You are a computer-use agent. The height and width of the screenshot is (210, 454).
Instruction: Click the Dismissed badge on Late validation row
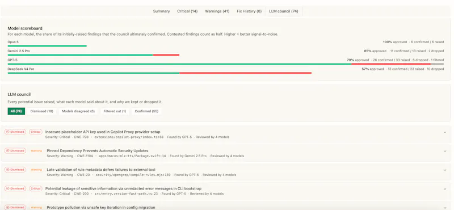tap(15, 170)
